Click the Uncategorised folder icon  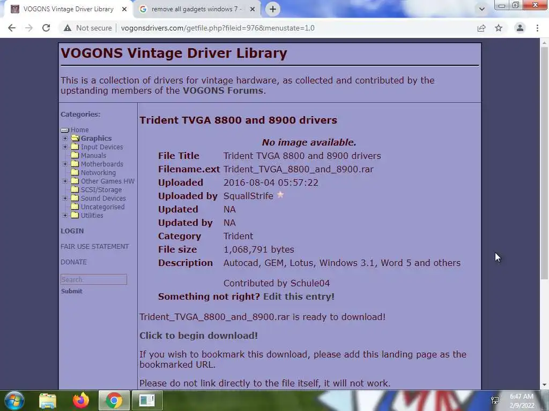tap(75, 207)
